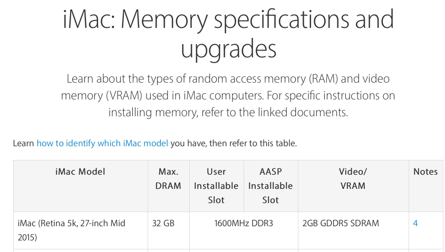Click the '2GB GDDR5 SDRAM' cell

click(353, 230)
